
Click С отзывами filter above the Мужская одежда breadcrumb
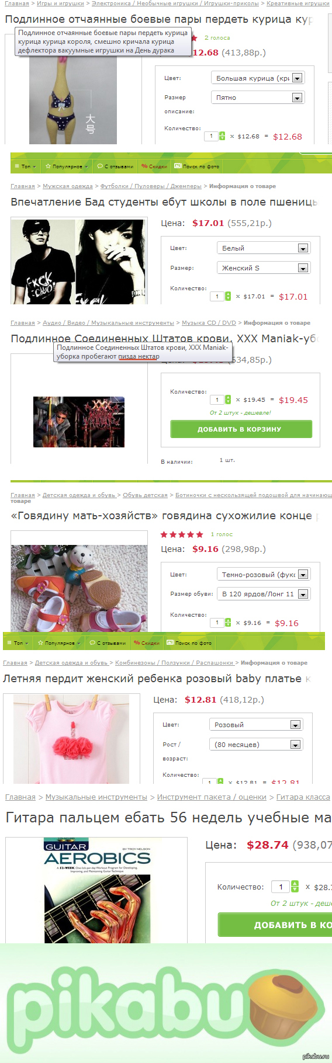[115, 166]
